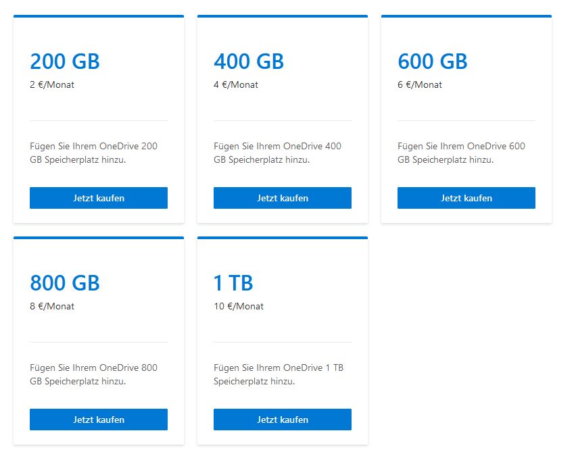Viewport: 576px width, 456px height.
Task: Select the 800 GB plan heading
Action: point(64,282)
